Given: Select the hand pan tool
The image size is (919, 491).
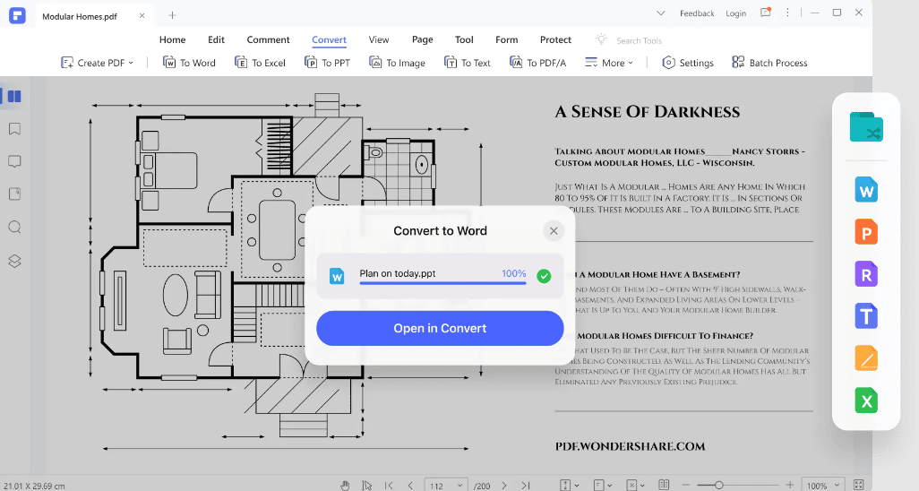Looking at the screenshot, I should click(x=345, y=485).
